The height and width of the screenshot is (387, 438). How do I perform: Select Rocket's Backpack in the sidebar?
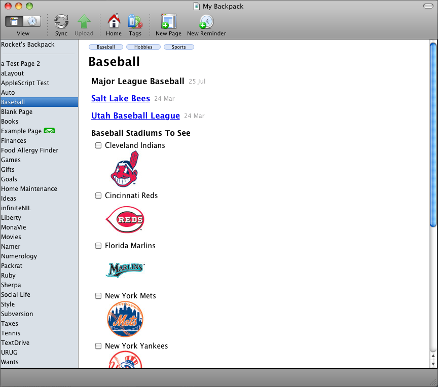28,45
